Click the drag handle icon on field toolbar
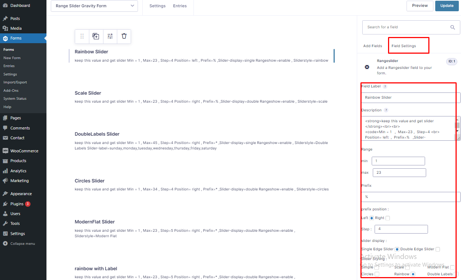 [82, 36]
